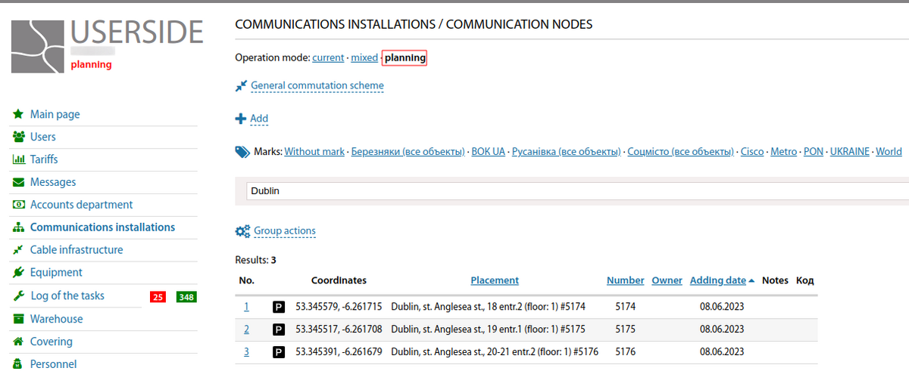Viewport: 909px width, 371px height.
Task: Switch operation mode to current
Action: point(327,57)
